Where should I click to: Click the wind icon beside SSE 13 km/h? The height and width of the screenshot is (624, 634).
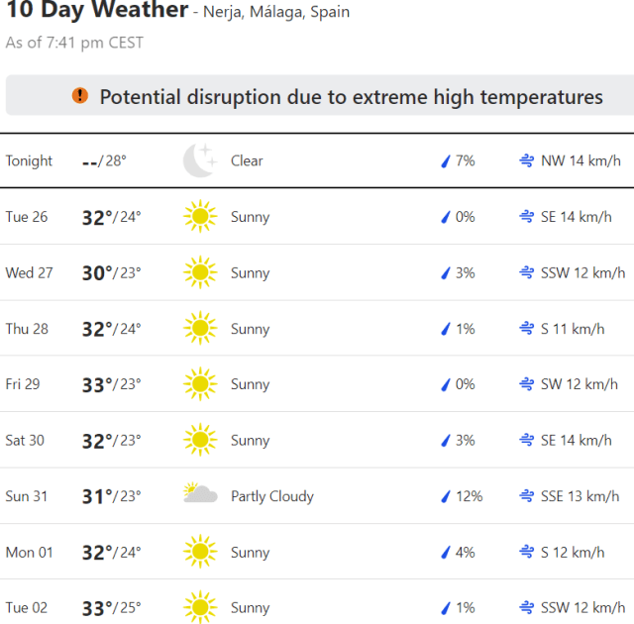click(x=527, y=496)
